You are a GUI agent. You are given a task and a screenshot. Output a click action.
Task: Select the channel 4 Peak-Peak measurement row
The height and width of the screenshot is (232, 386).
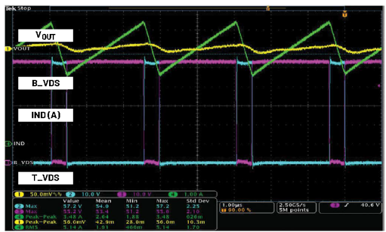pyautogui.click(x=114, y=217)
